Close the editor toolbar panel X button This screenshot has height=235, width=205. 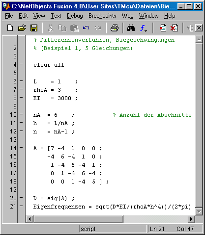pos(199,28)
